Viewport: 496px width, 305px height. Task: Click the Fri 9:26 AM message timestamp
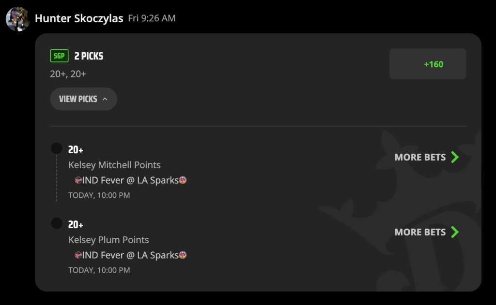152,18
